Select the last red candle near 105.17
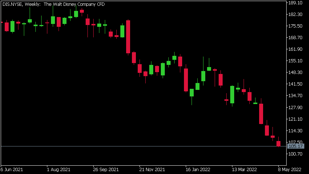 click(x=278, y=144)
